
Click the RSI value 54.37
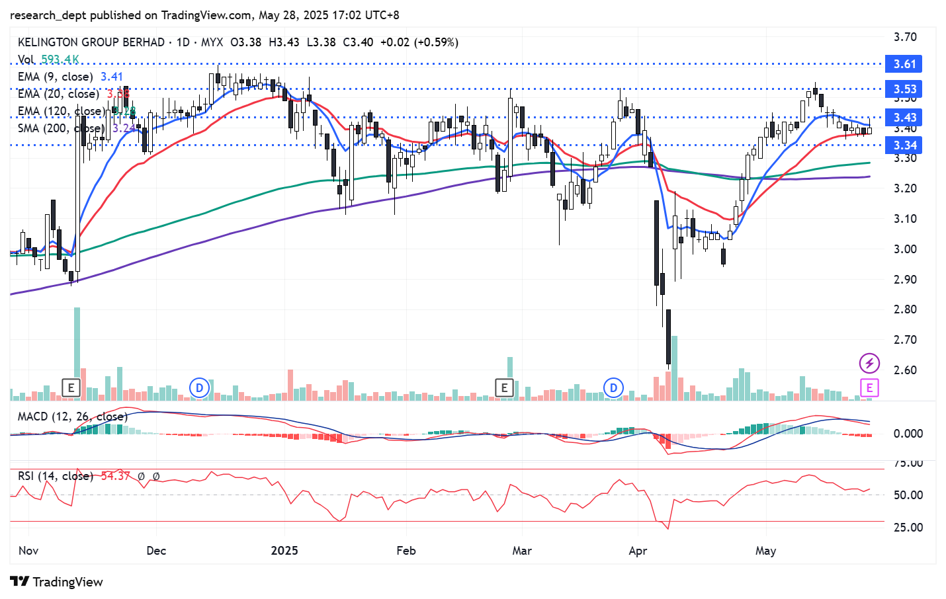115,476
